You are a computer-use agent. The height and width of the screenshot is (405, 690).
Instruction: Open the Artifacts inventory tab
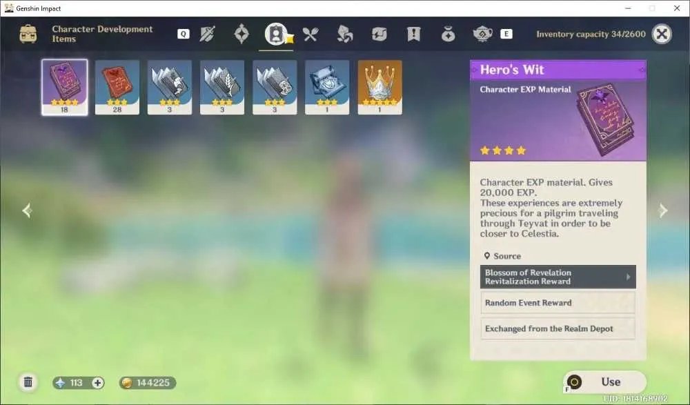(x=241, y=34)
